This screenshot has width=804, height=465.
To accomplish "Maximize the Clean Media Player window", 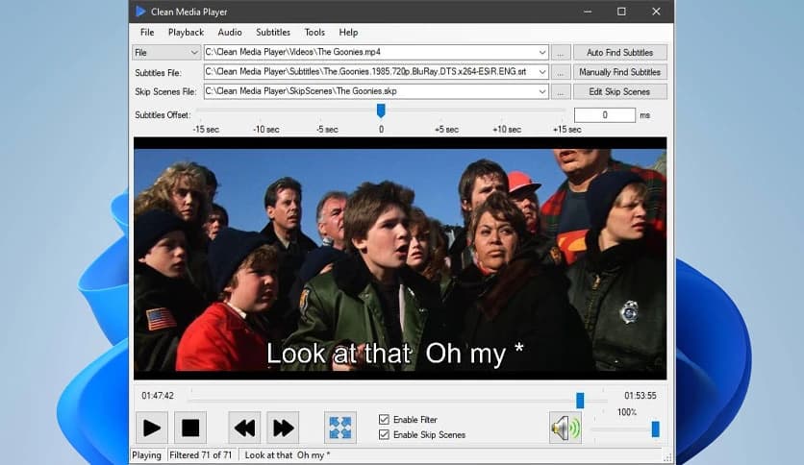I will click(x=621, y=12).
